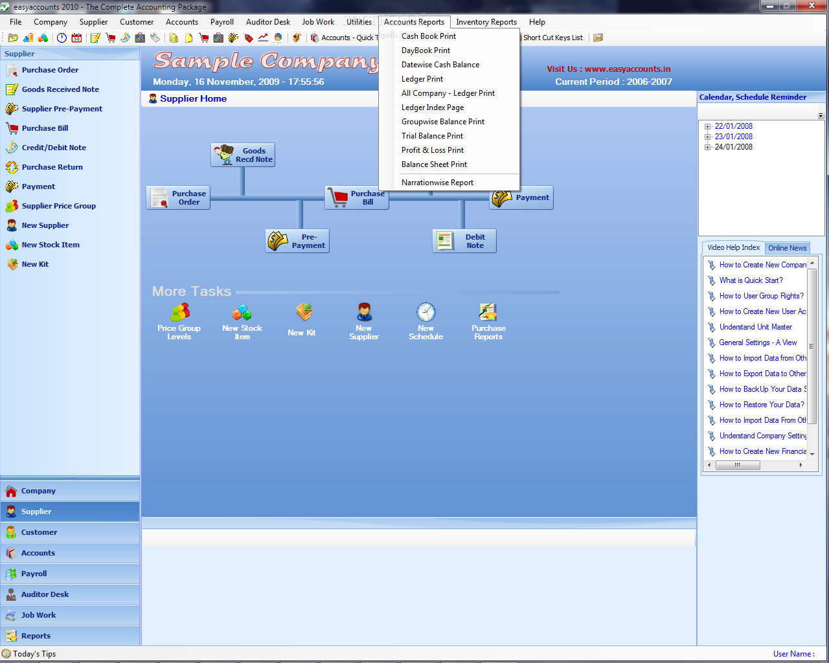This screenshot has width=829, height=663.
Task: Select Purchase Return in the sidebar
Action: (x=52, y=167)
